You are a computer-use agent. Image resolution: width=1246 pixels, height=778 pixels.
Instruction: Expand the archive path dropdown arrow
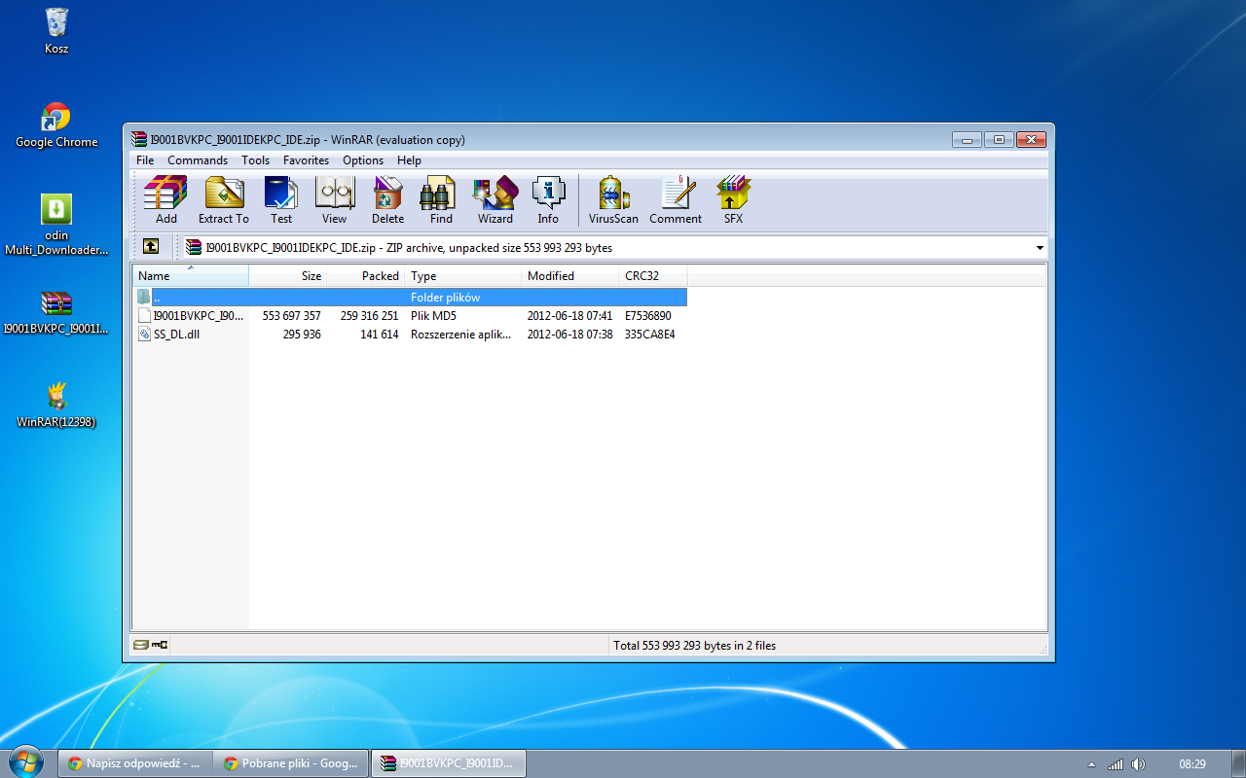point(1040,248)
